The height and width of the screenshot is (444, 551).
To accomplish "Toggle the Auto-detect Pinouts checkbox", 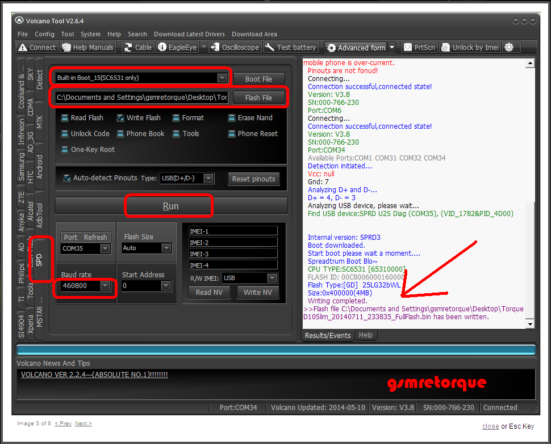I will tap(68, 178).
